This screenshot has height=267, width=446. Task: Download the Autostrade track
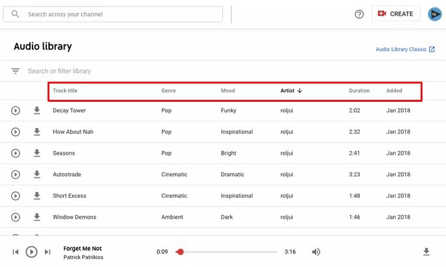37,174
